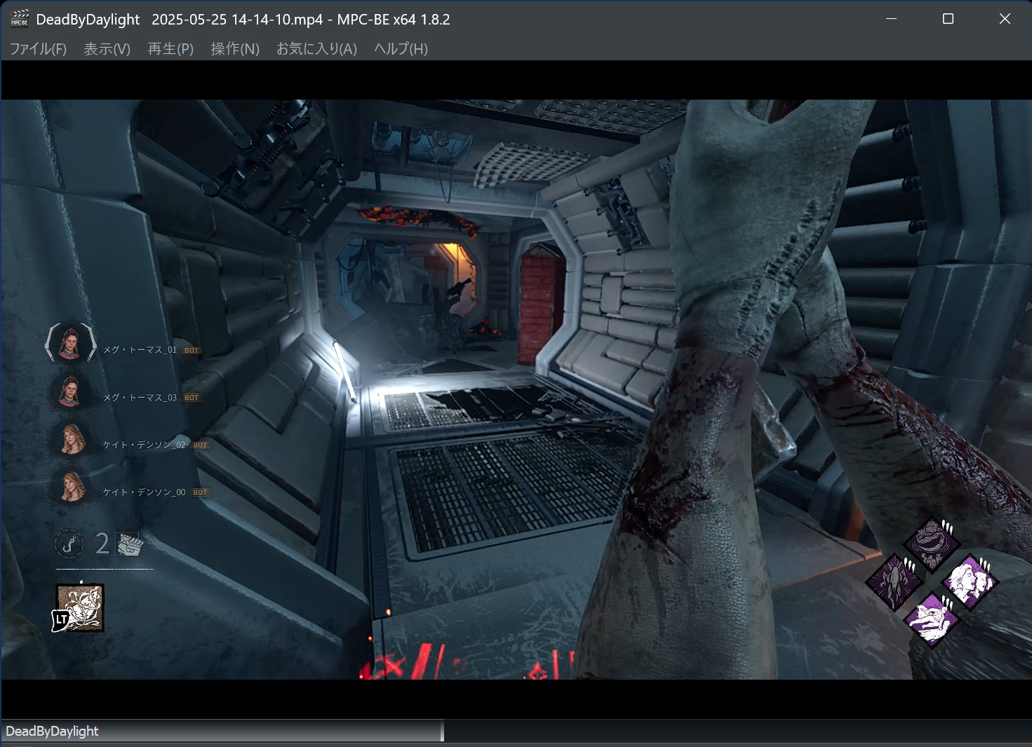Click the MPC-BE clapperboard icon in title bar
This screenshot has height=747, width=1032.
(20, 19)
